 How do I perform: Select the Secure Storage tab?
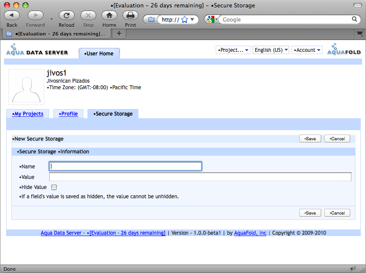pos(113,114)
